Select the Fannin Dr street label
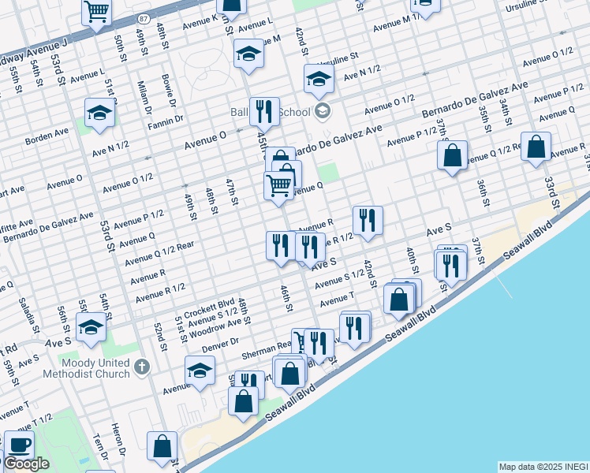This screenshot has width=590, height=473. 166,122
